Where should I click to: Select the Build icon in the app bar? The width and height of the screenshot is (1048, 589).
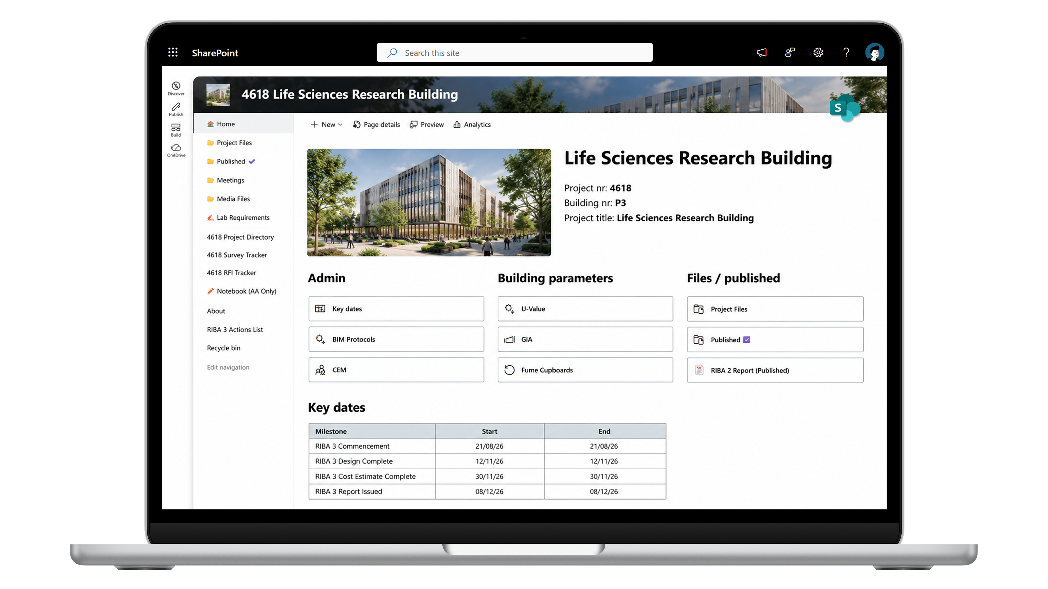[x=176, y=130]
